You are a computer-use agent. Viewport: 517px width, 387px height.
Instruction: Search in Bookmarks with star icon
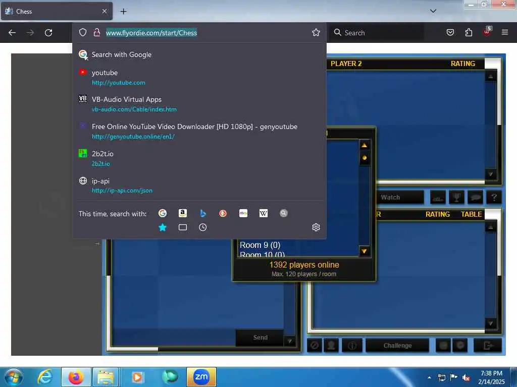pyautogui.click(x=163, y=227)
